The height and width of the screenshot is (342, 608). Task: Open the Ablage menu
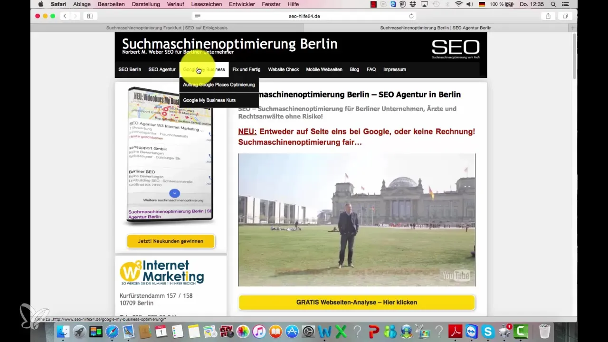tap(82, 4)
